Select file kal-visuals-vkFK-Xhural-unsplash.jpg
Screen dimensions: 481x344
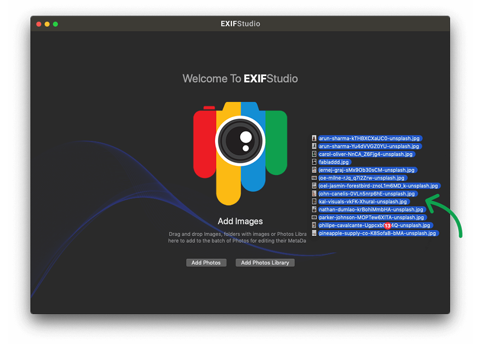(x=364, y=202)
